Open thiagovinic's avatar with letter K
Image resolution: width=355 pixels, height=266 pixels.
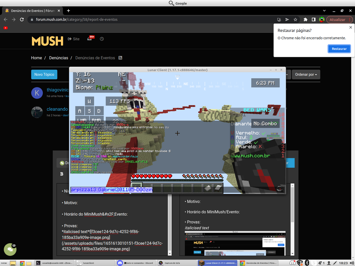point(37,93)
